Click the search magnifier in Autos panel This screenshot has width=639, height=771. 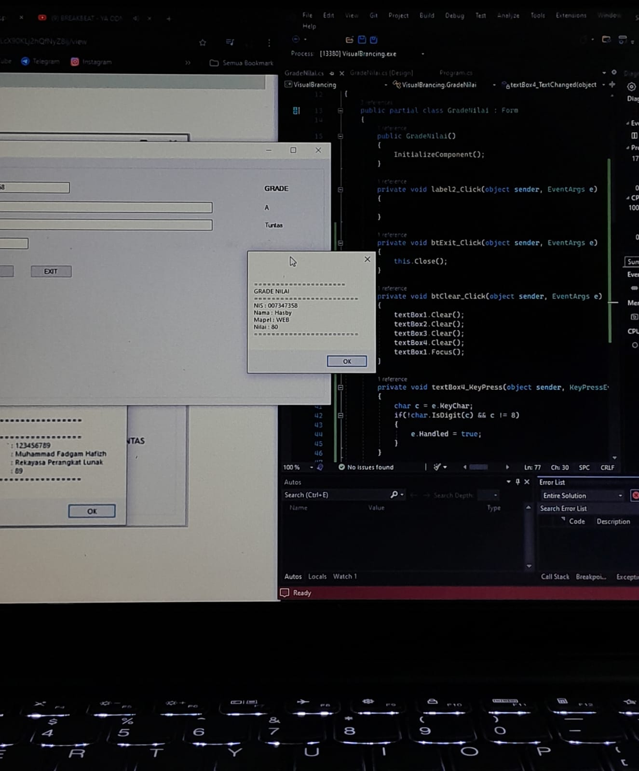click(x=394, y=495)
